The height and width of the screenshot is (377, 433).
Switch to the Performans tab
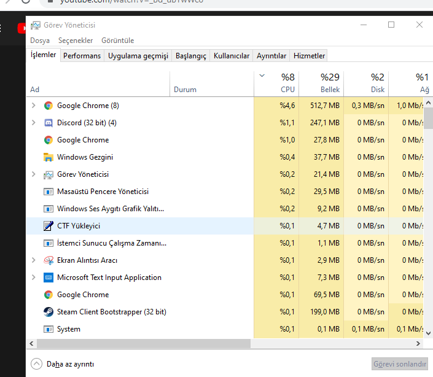82,56
